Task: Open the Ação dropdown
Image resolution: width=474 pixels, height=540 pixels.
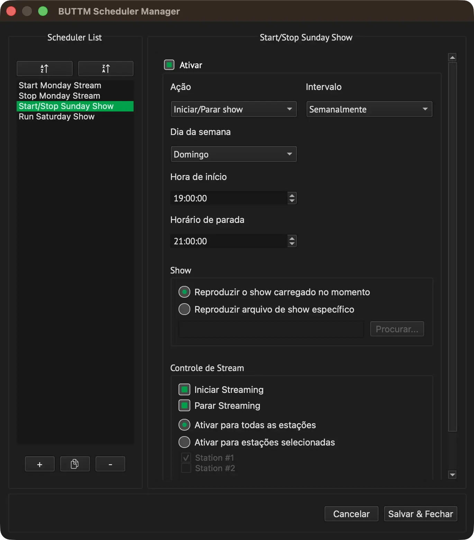Action: click(x=234, y=109)
